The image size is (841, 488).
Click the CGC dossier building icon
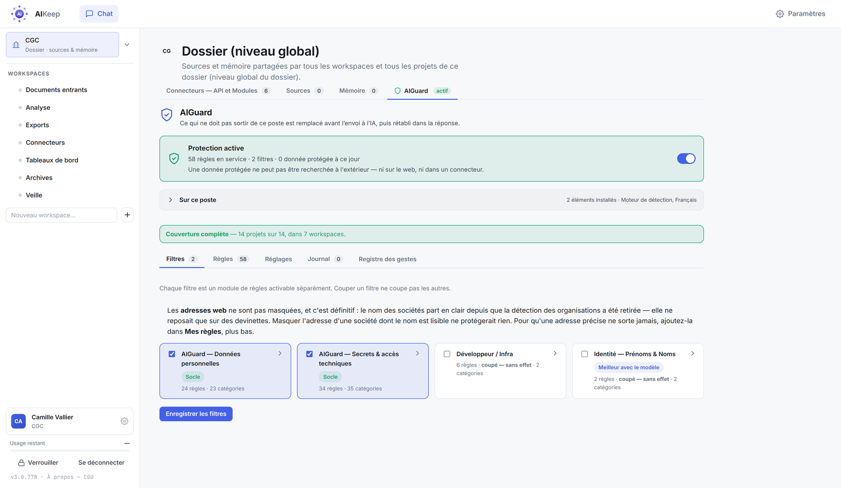(16, 45)
